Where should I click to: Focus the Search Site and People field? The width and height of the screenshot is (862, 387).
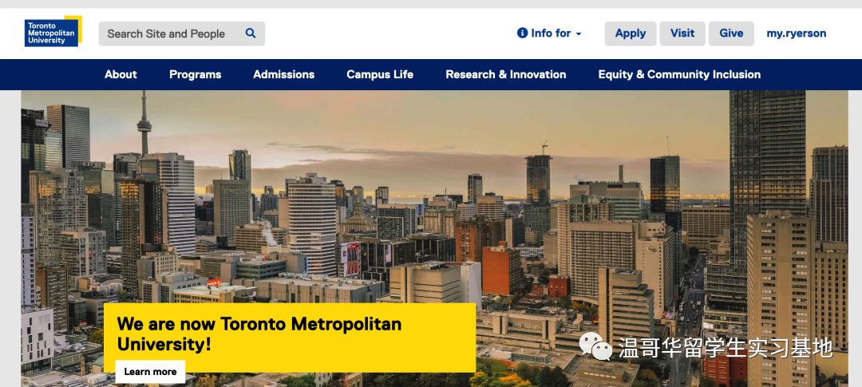pos(181,34)
